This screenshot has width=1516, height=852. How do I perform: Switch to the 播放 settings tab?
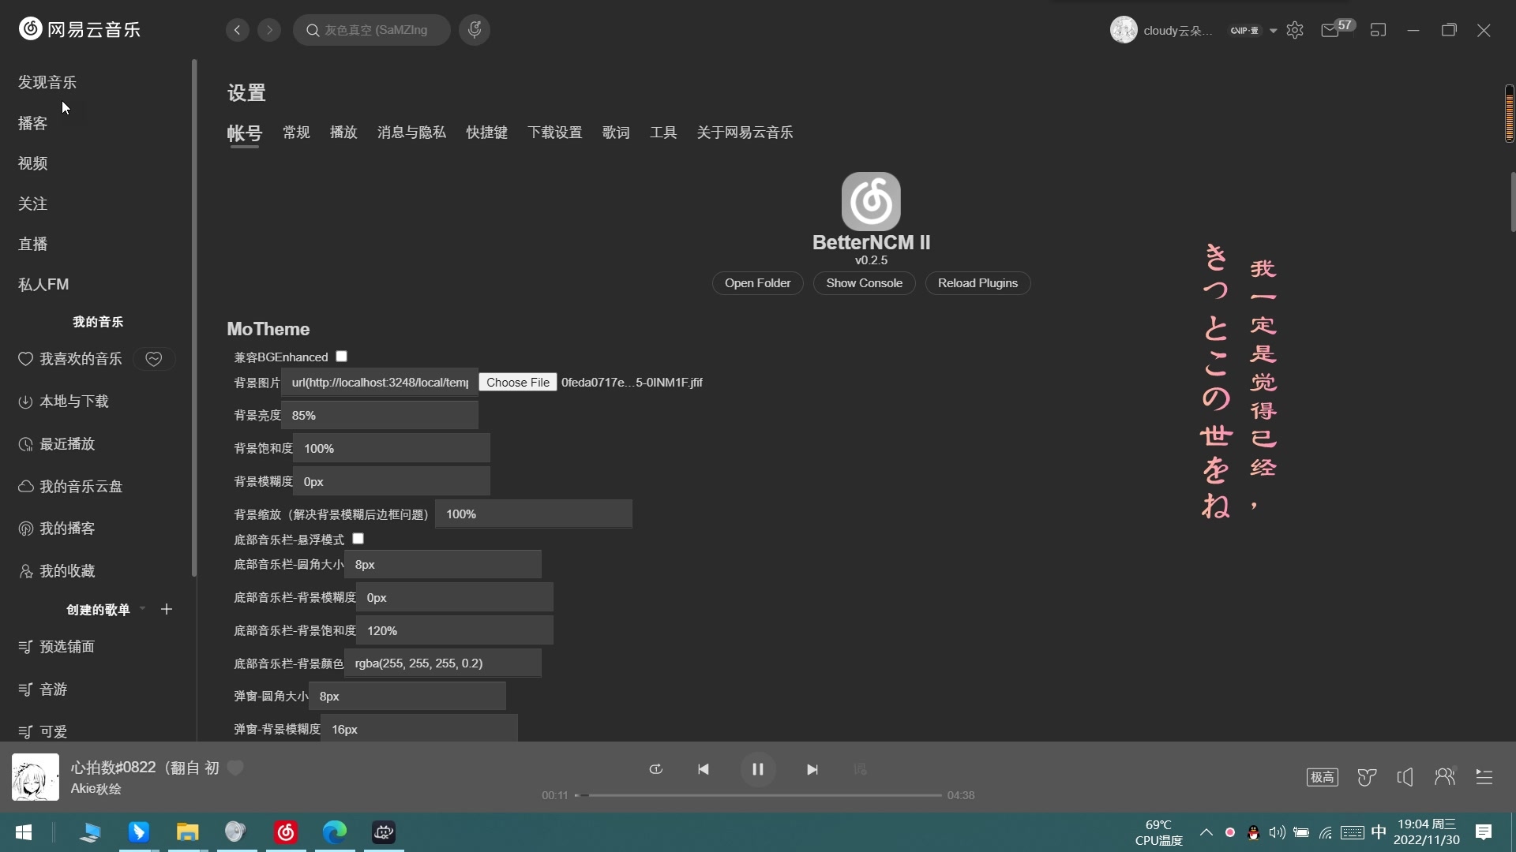tap(343, 133)
